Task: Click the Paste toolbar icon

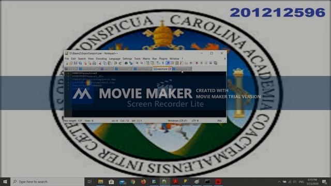Action: coord(109,63)
